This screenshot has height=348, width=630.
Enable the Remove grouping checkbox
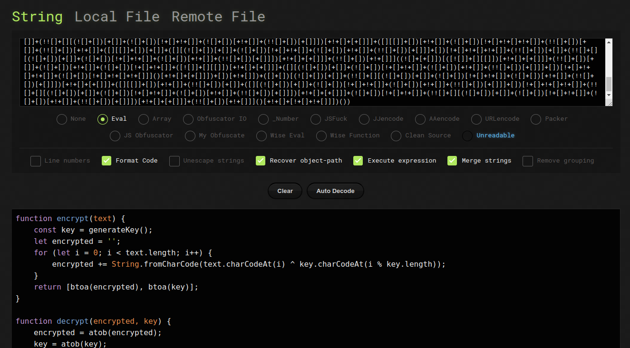point(528,161)
